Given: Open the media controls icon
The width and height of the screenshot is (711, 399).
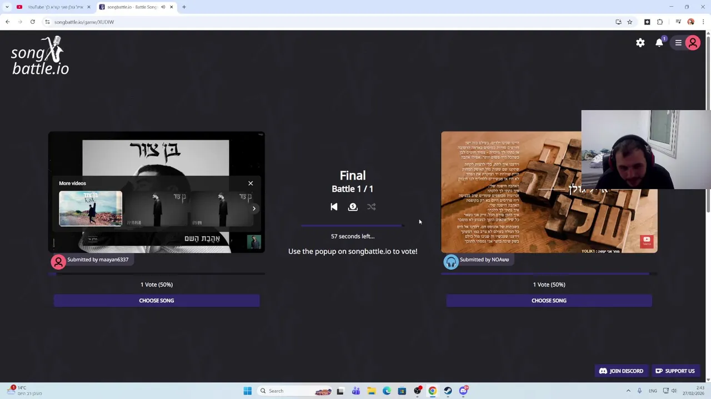Looking at the screenshot, I should pos(678,22).
